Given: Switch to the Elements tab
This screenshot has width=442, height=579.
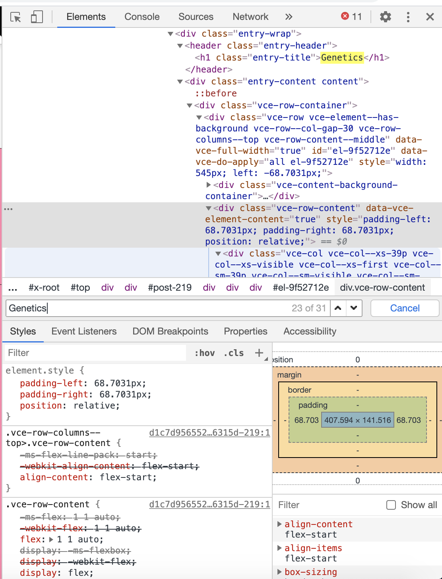Looking at the screenshot, I should click(86, 17).
